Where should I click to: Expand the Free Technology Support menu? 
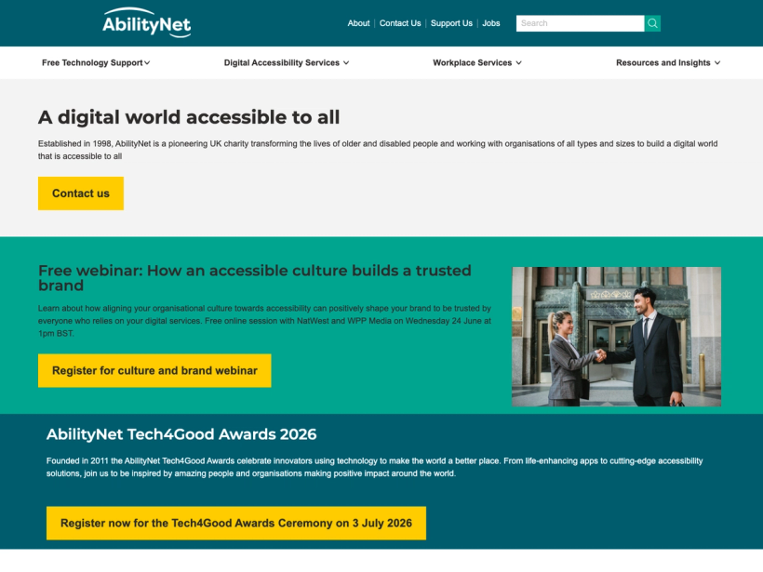[96, 62]
